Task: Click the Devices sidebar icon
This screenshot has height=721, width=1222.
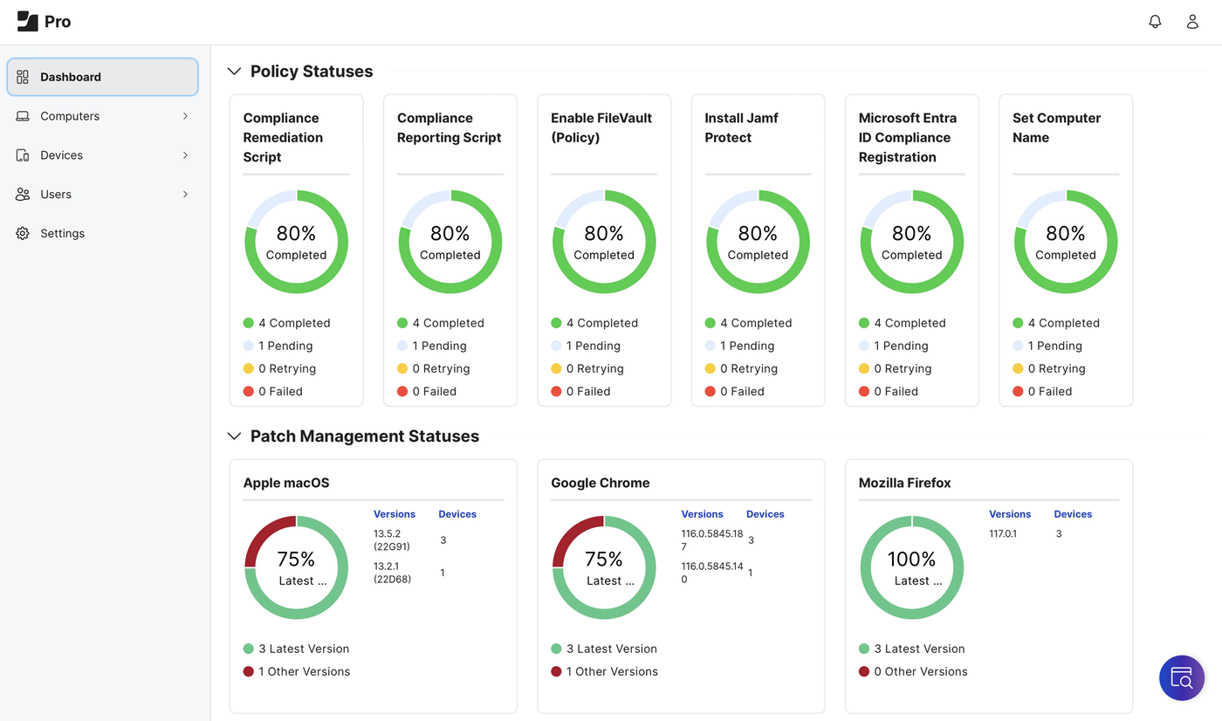Action: 23,155
